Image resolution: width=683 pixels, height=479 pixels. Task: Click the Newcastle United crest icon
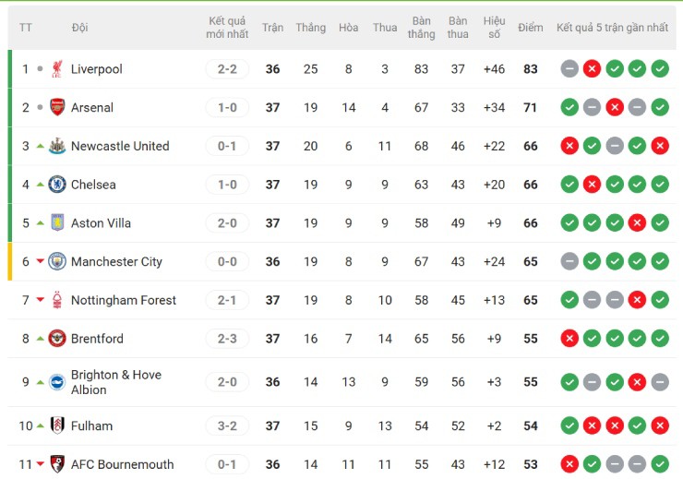coord(57,146)
